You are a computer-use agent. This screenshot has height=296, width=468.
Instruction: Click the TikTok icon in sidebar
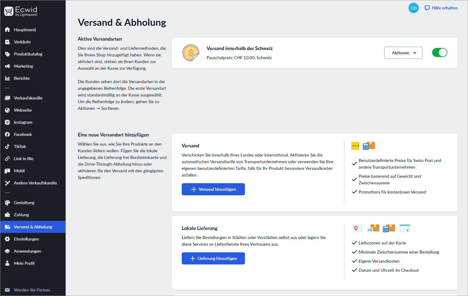click(x=7, y=146)
